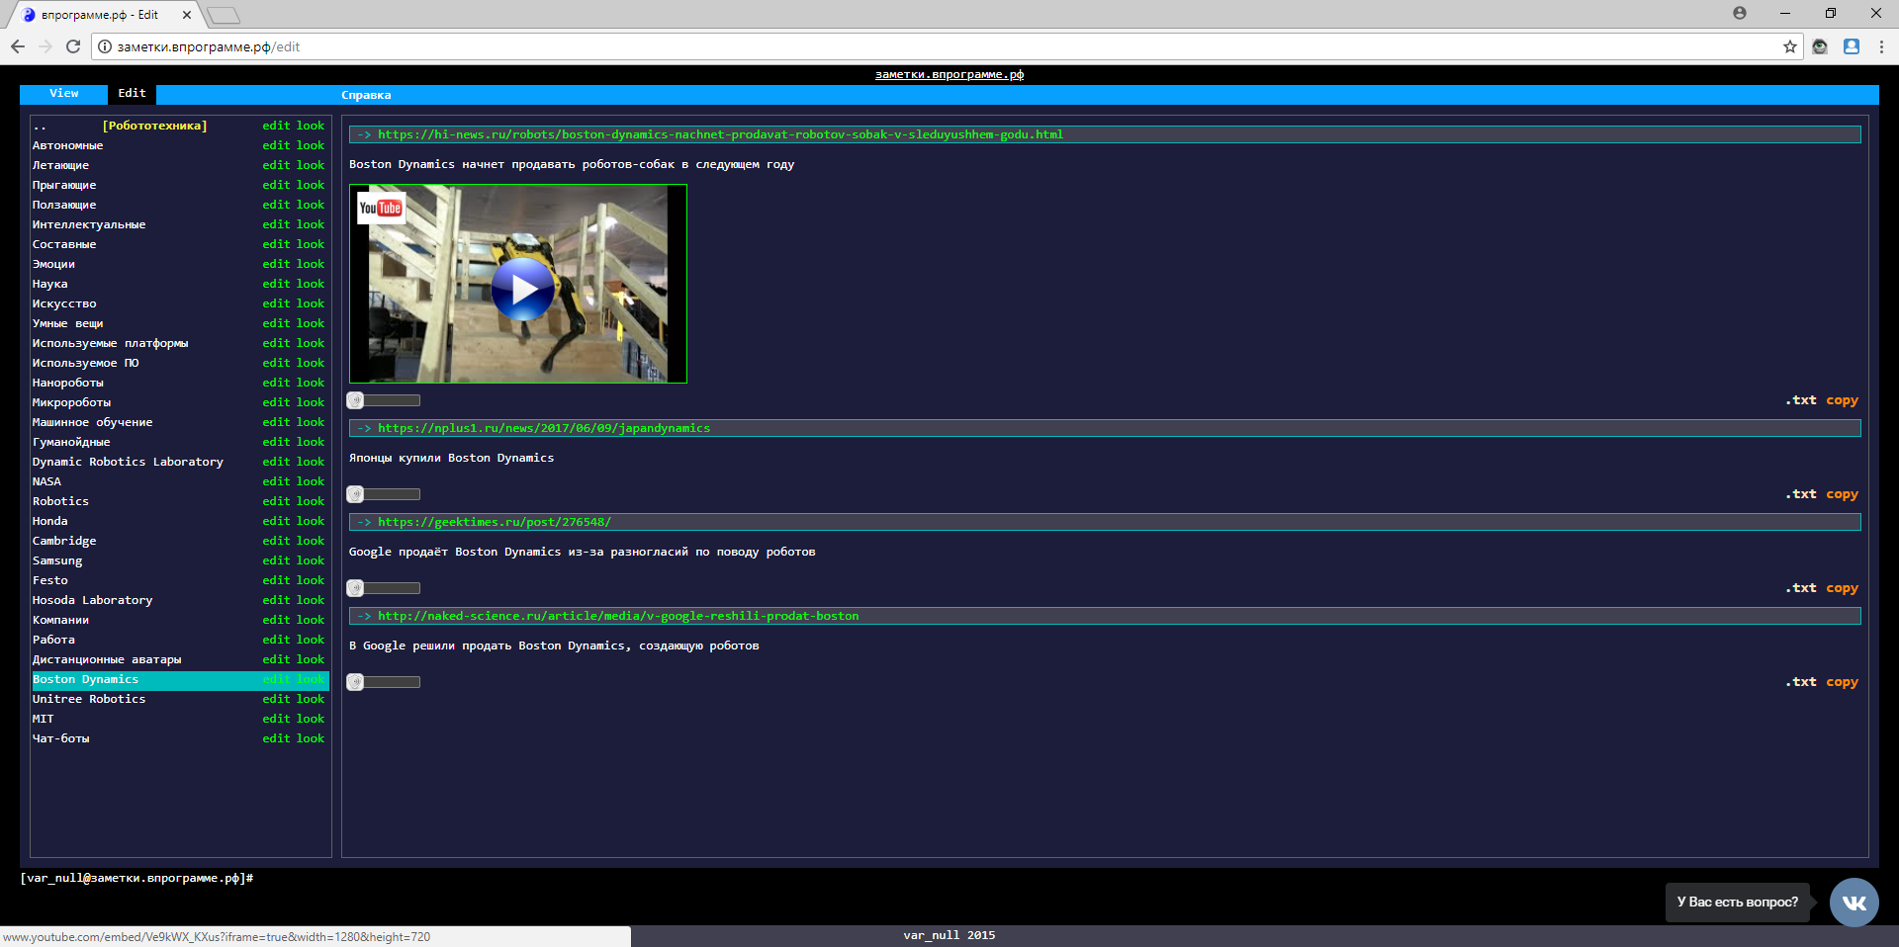Screen dimensions: 1899x947
Task: Select the Интеллектуальные category
Action: click(89, 224)
